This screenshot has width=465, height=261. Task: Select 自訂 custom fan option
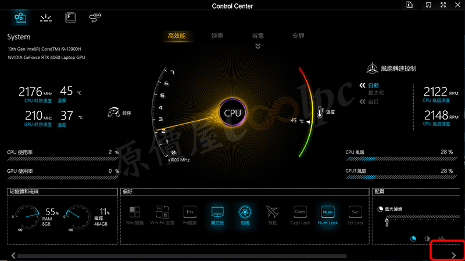[x=373, y=101]
